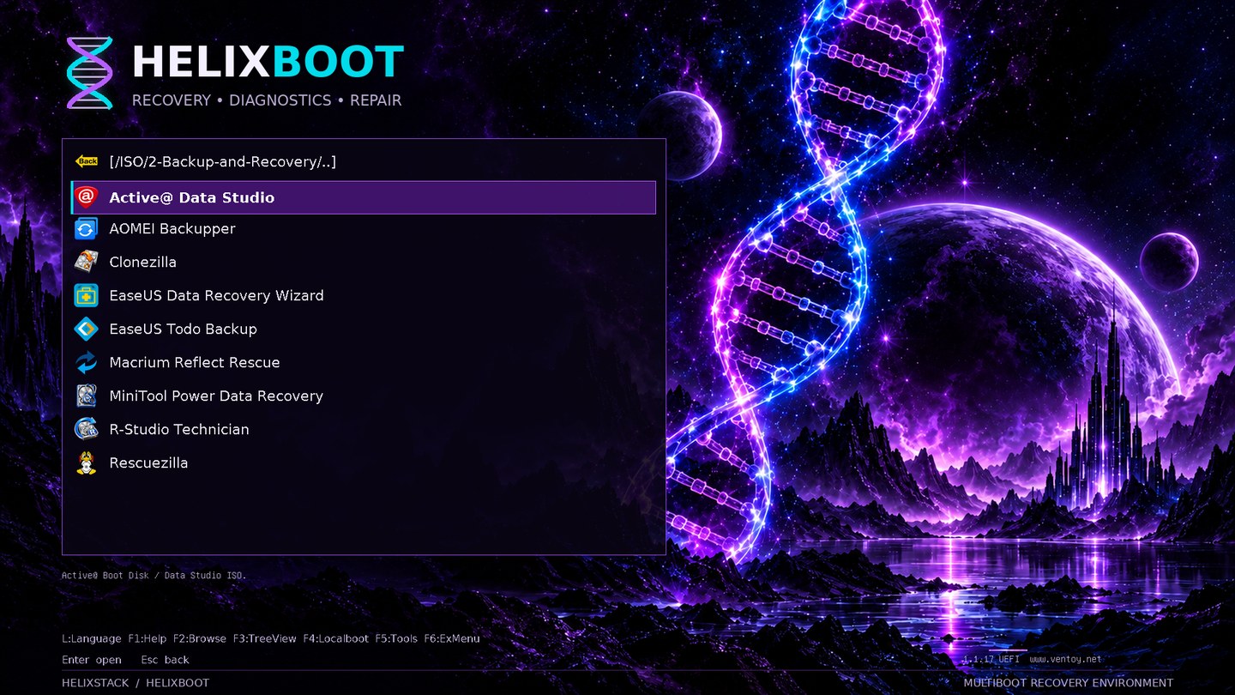Image resolution: width=1235 pixels, height=695 pixels.
Task: Click the HelixBoot DNA logo icon
Action: [90, 73]
